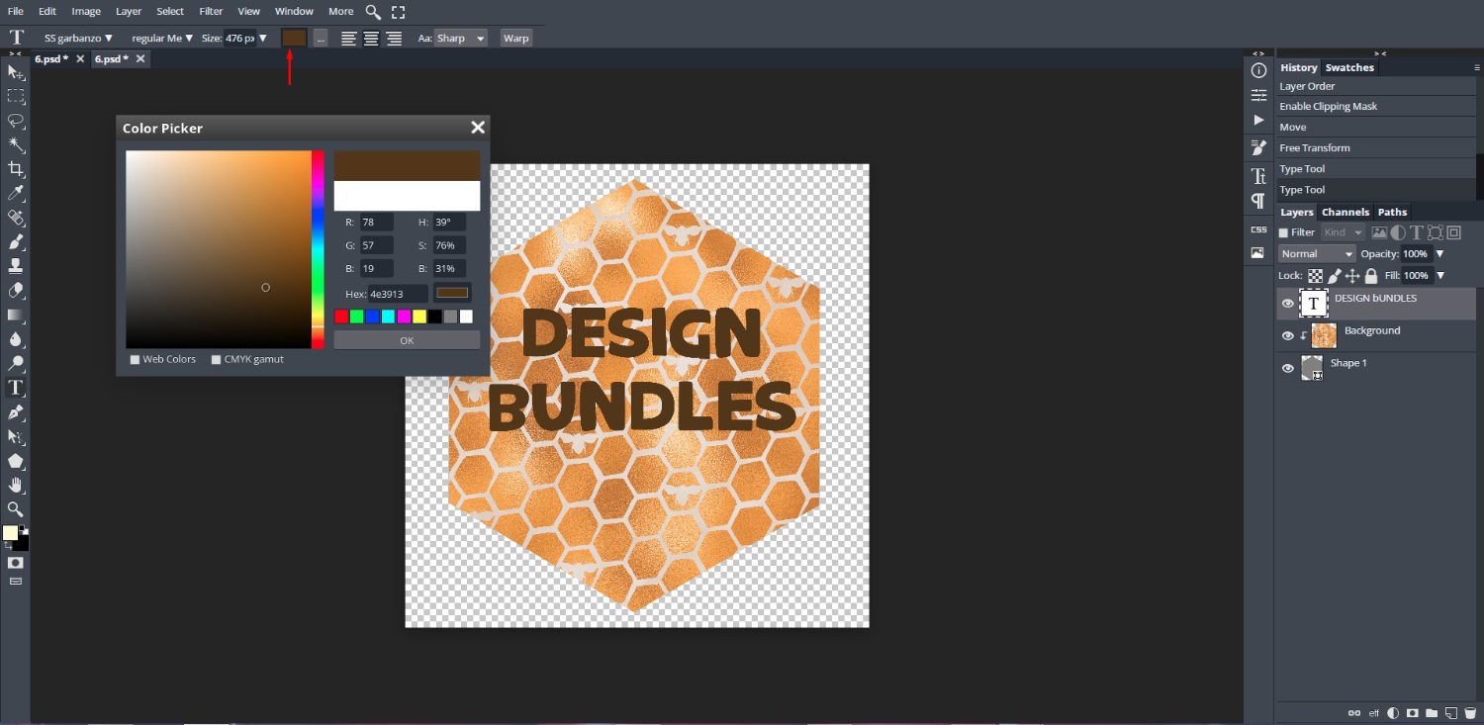Screen dimensions: 1484x725
Task: Open the Filter menu
Action: click(211, 12)
